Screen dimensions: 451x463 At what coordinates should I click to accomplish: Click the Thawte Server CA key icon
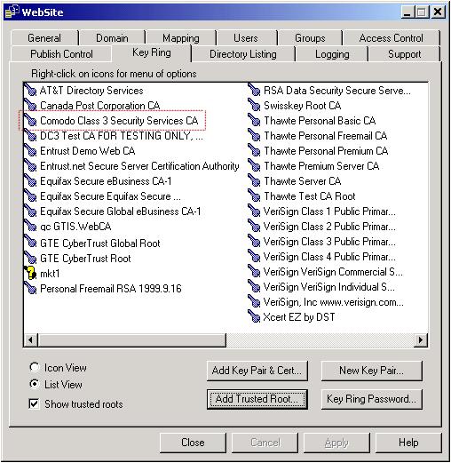254,180
